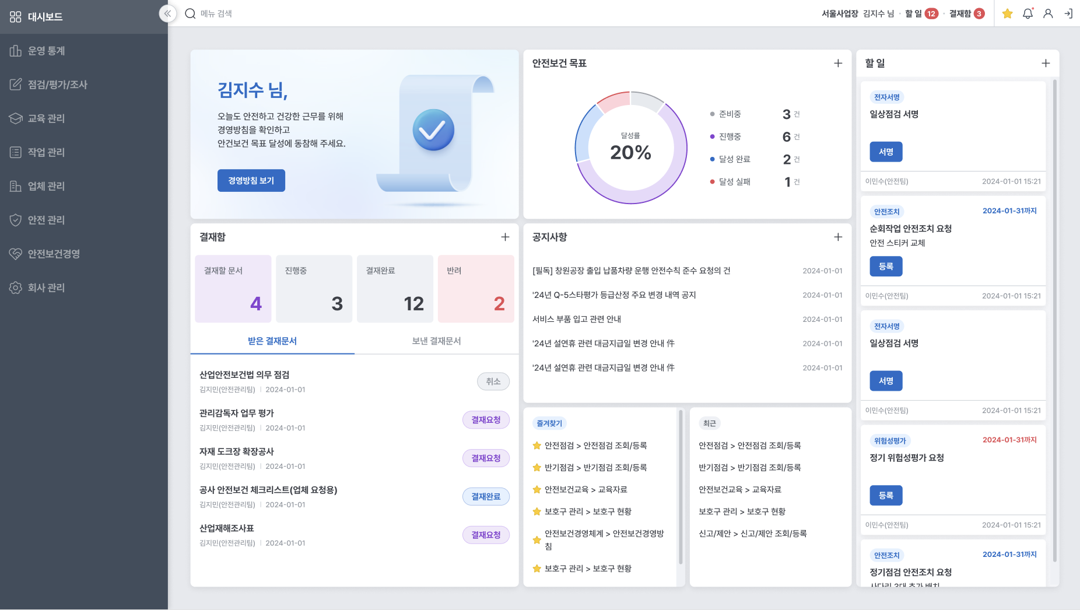Open 회사 관리 settings in the sidebar

pos(47,288)
